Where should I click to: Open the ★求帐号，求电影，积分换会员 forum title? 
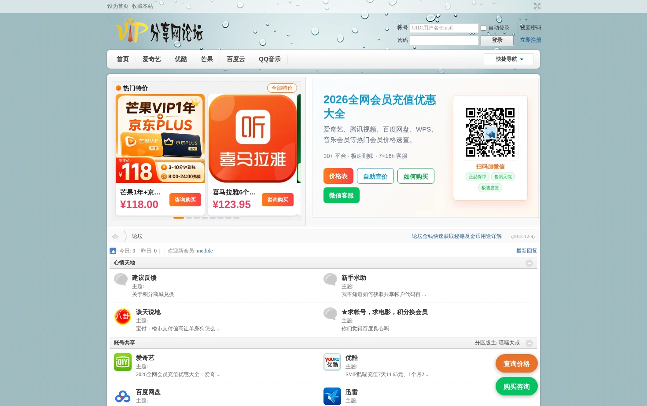click(384, 312)
